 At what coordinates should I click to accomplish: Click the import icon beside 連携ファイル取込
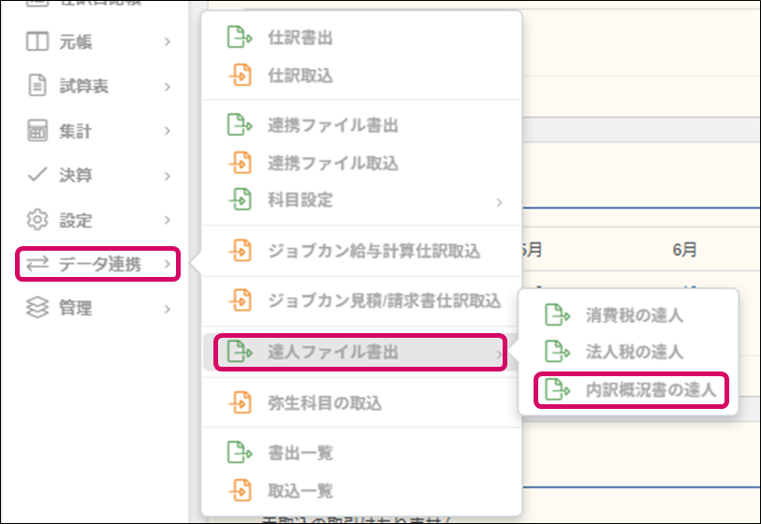[x=240, y=163]
